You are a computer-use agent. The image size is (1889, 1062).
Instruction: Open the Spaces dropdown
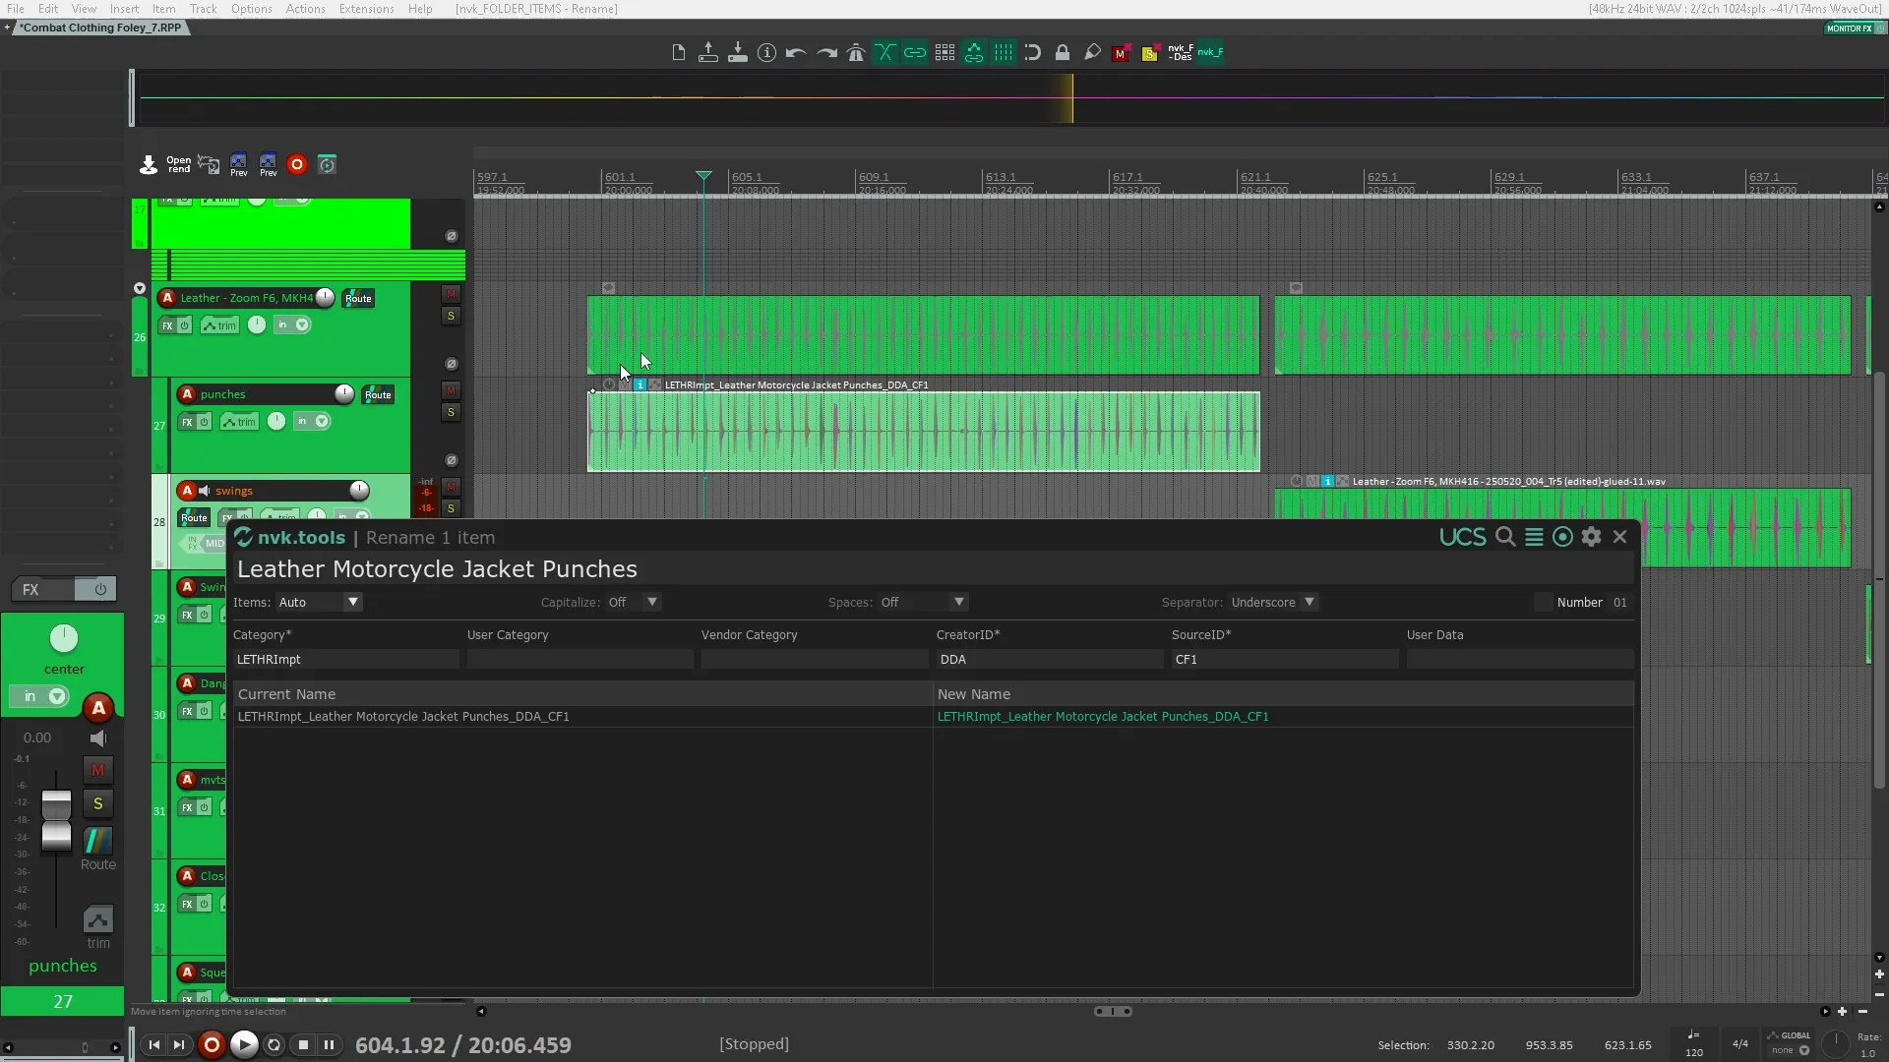tap(924, 602)
